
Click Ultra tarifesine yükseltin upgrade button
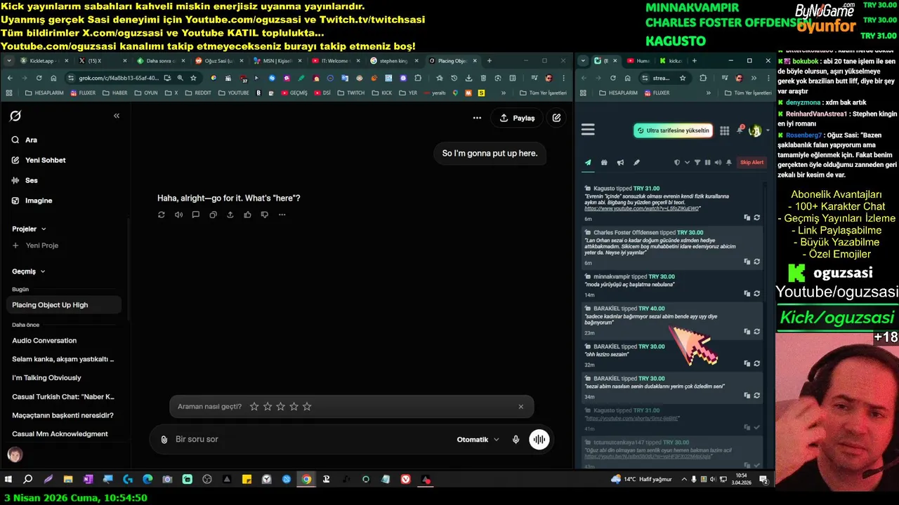coord(673,130)
